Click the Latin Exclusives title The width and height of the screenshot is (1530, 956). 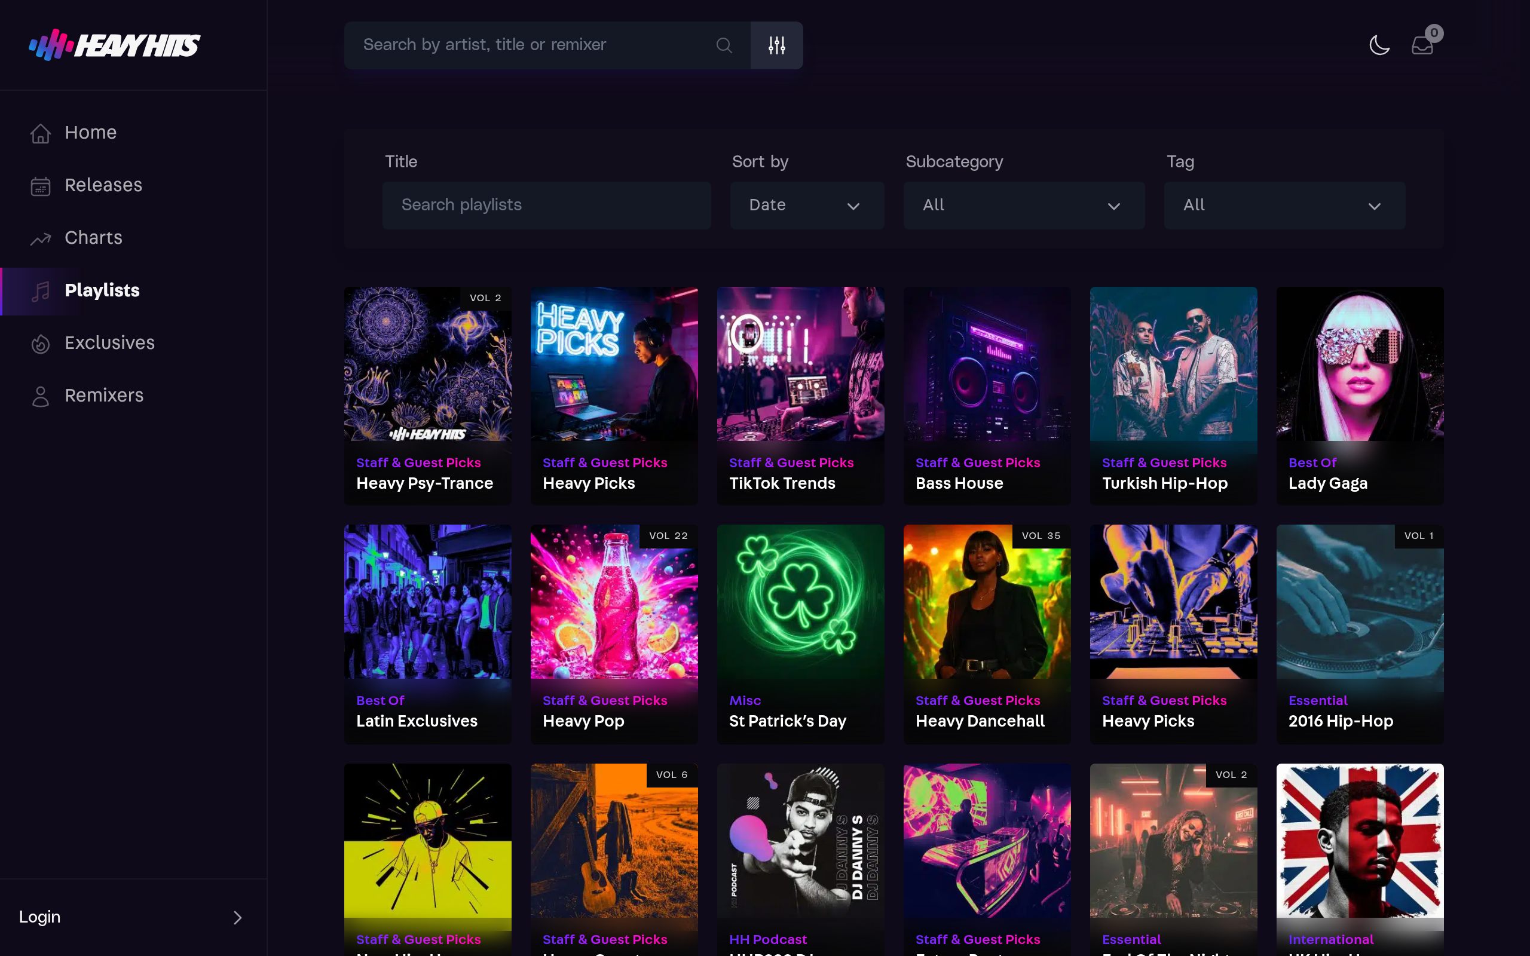pos(417,721)
